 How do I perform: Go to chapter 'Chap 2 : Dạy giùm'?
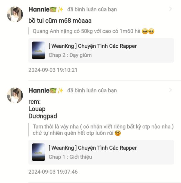tap(70, 55)
